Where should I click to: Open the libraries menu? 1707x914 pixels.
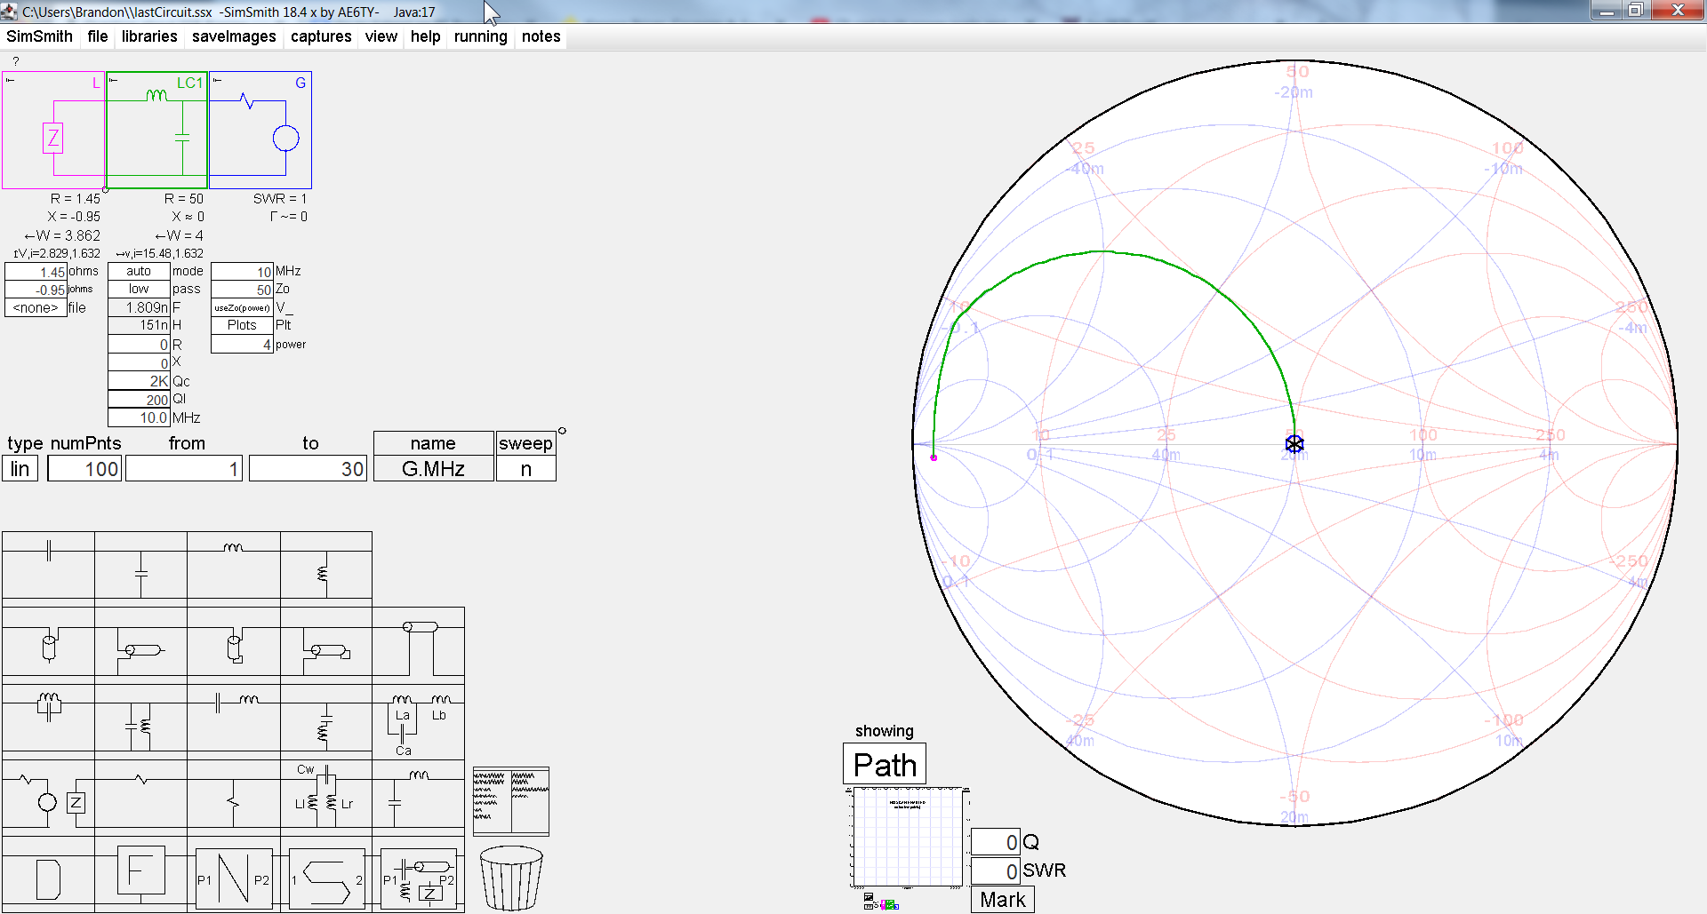(149, 36)
